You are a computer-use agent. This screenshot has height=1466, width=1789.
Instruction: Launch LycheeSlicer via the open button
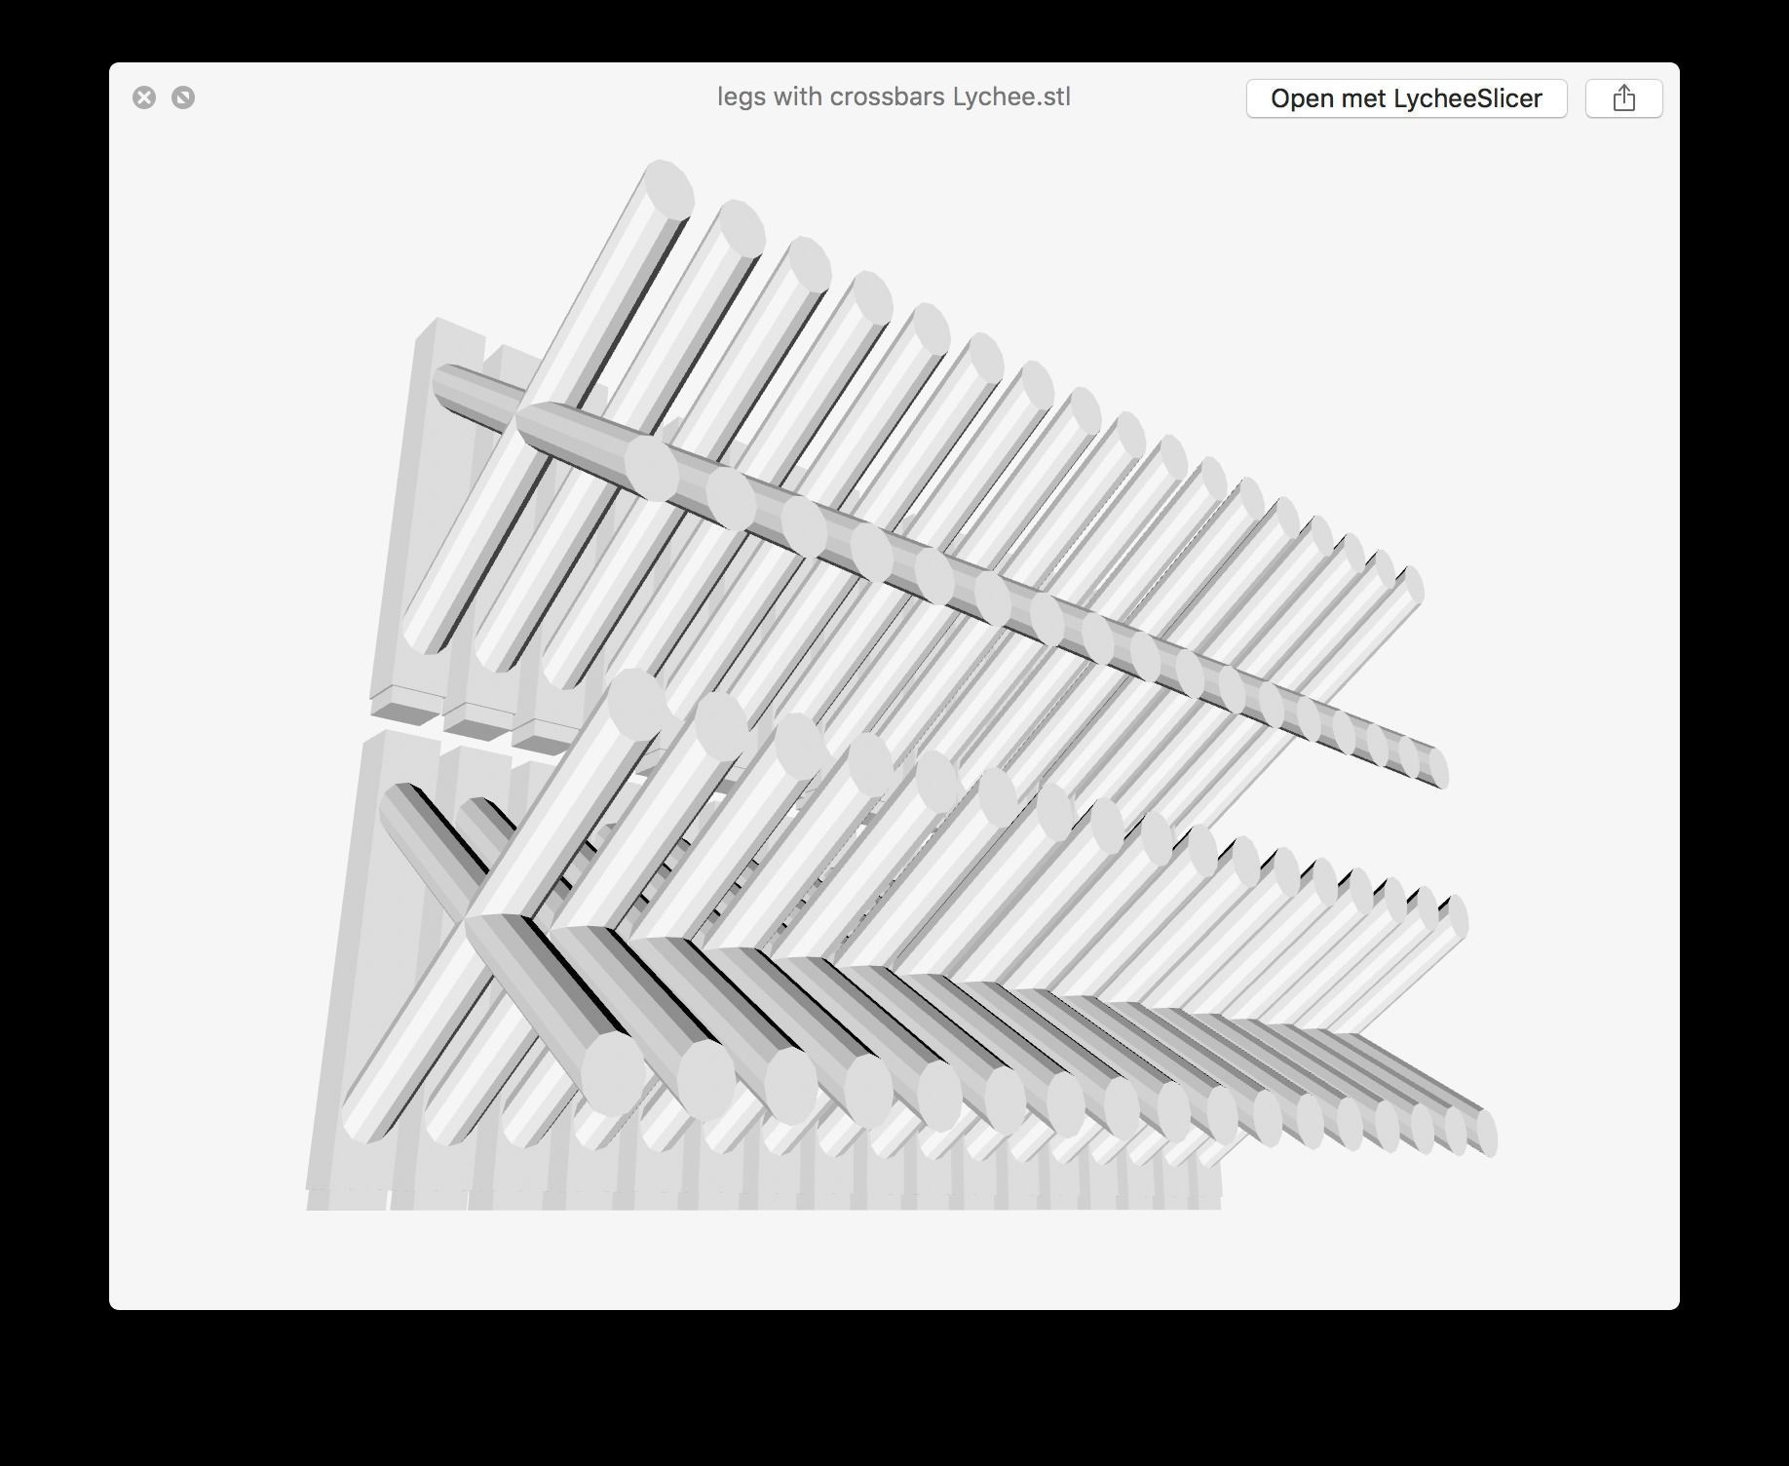[1406, 98]
